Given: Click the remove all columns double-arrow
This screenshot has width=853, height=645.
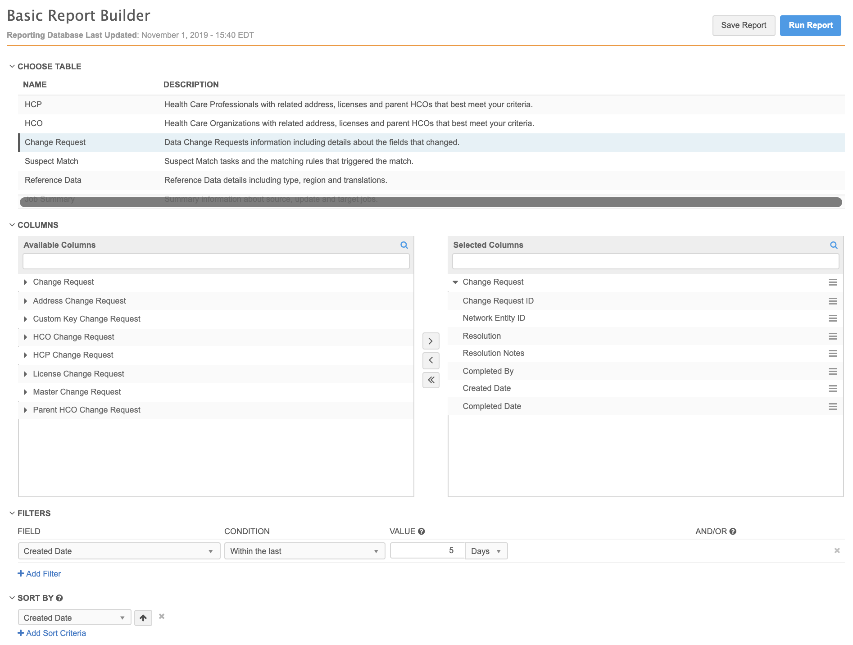Looking at the screenshot, I should pyautogui.click(x=431, y=380).
